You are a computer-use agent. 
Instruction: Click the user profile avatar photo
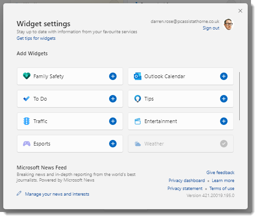(x=229, y=24)
